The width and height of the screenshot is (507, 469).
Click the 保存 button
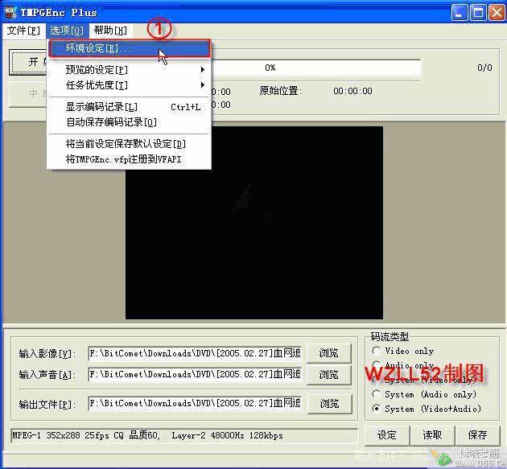click(477, 435)
